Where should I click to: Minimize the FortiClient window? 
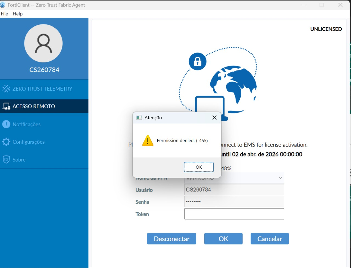(303, 5)
